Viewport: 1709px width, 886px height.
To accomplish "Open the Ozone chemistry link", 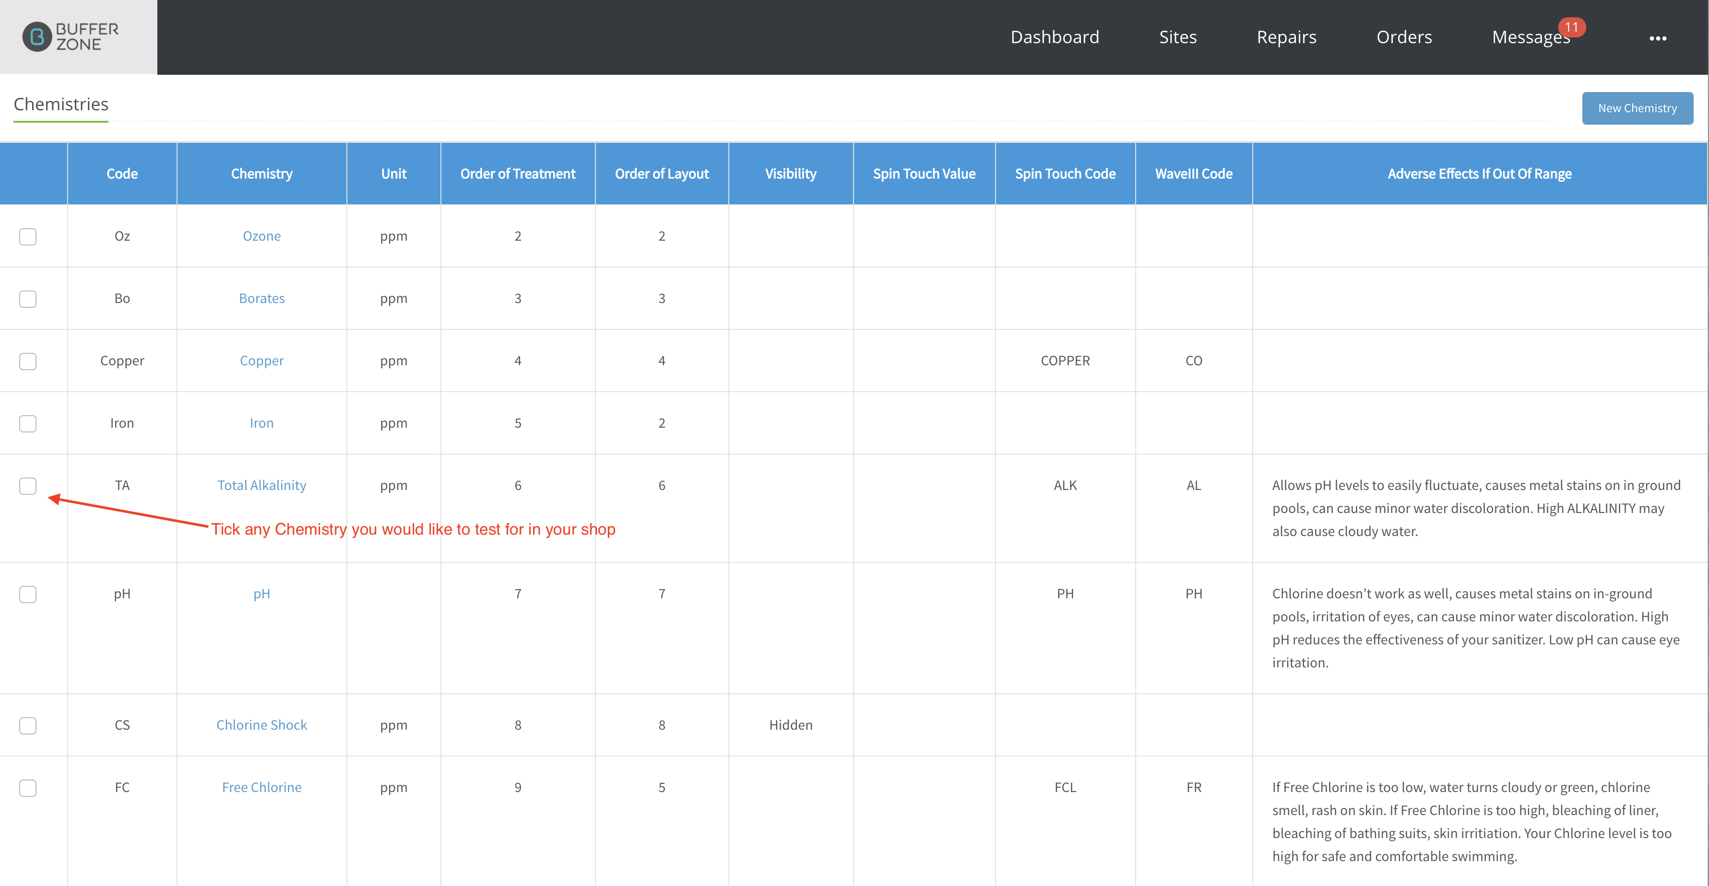I will pos(261,236).
